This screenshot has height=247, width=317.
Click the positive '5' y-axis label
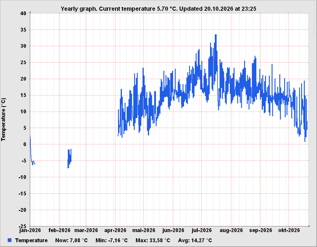25,128
